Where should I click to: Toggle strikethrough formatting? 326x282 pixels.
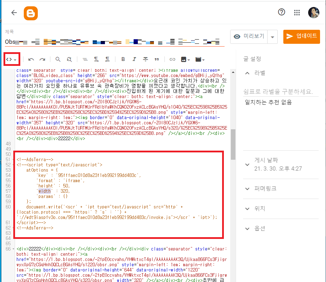click(146, 59)
